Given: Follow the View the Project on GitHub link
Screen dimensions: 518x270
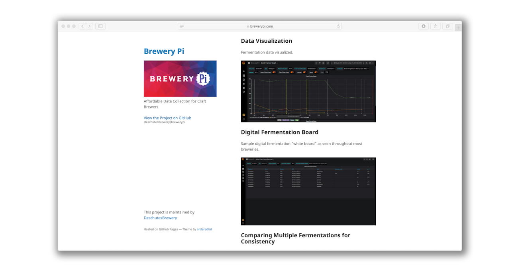Looking at the screenshot, I should [x=167, y=118].
